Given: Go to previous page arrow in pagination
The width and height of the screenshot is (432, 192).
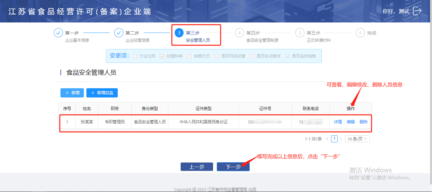Looking at the screenshot, I should point(327,139).
